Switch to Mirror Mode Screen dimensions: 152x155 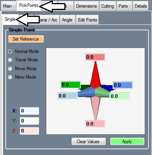[x=10, y=77]
